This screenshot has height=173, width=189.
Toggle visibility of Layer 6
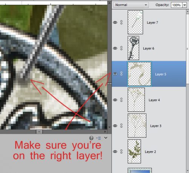coord(115,48)
